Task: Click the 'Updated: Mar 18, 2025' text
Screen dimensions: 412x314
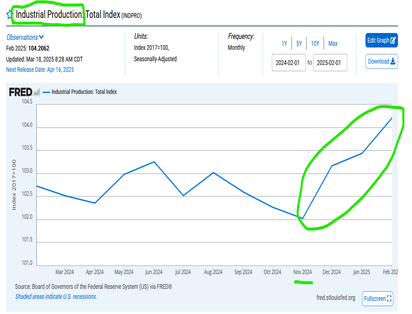Action: pos(44,59)
